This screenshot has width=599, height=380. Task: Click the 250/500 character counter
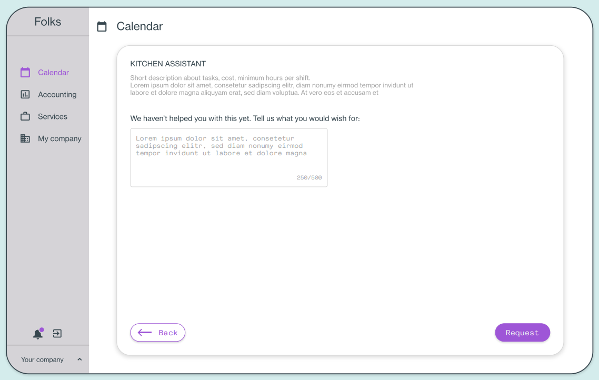coord(309,177)
